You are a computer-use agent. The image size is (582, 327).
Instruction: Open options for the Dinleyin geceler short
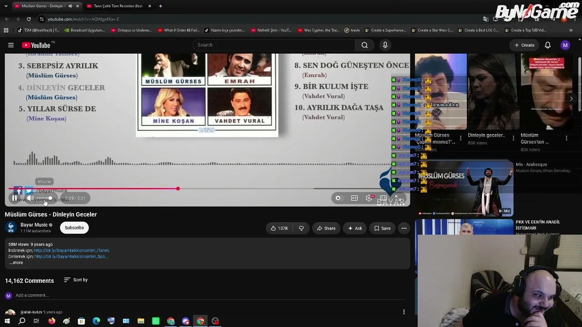tap(513, 138)
